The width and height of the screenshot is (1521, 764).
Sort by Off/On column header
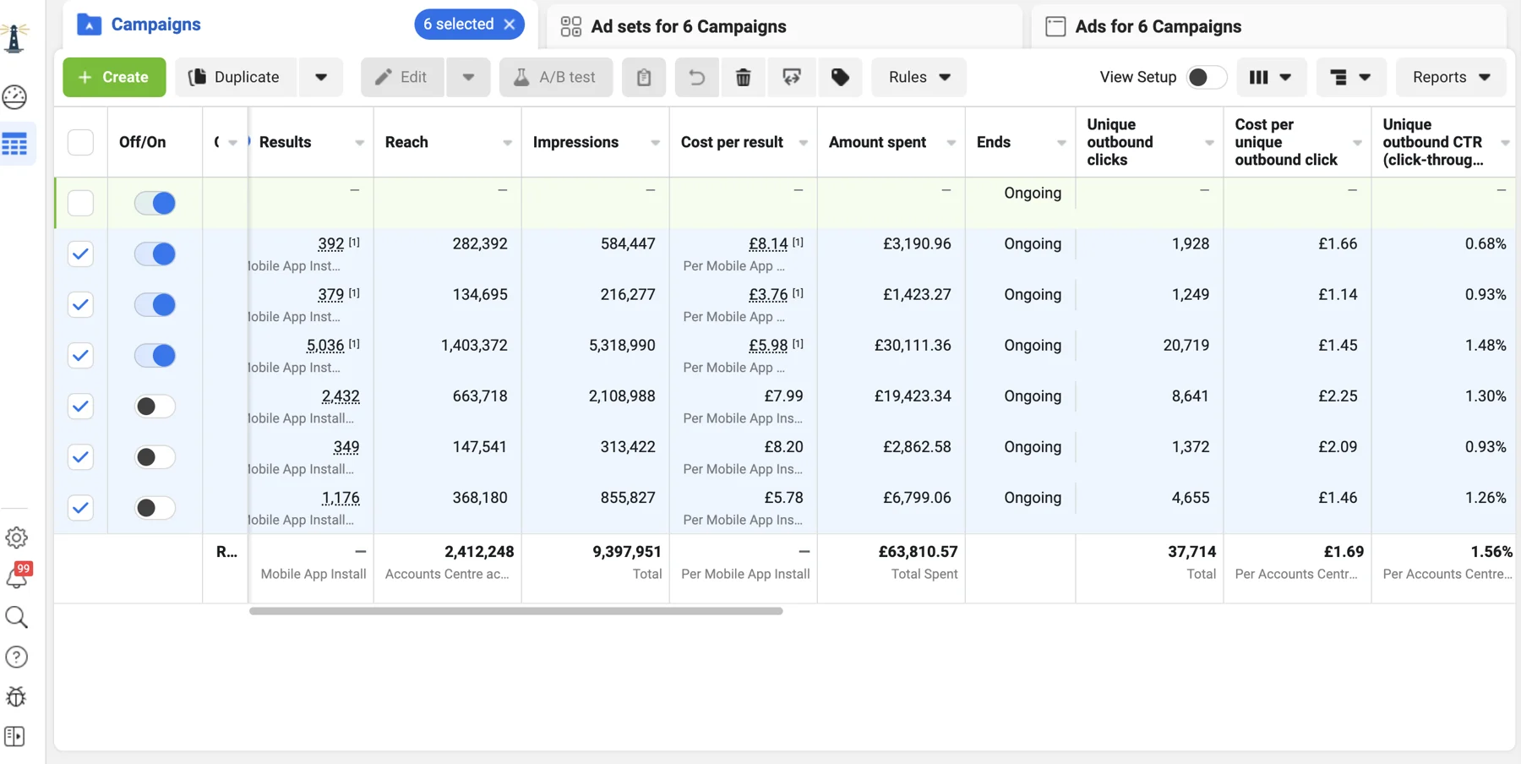tap(142, 142)
